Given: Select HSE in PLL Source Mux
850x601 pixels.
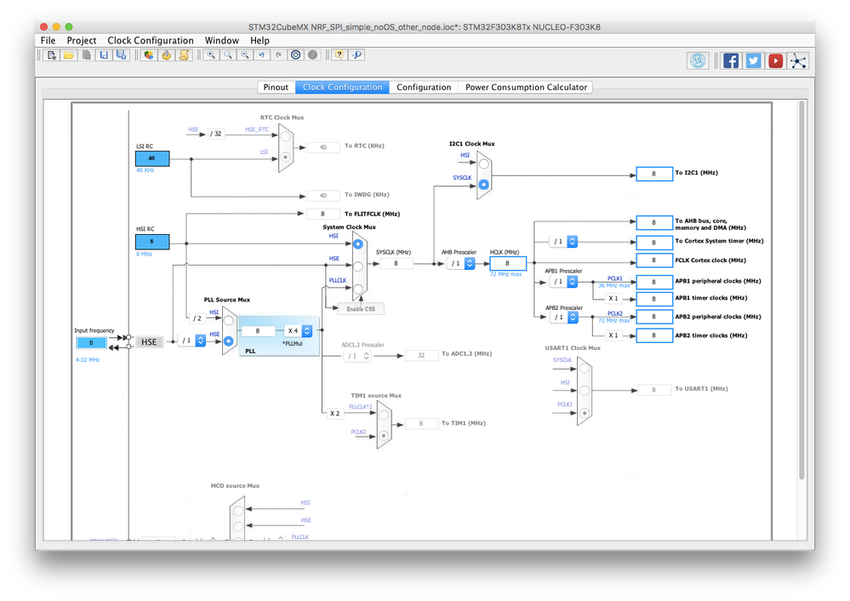Looking at the screenshot, I should [x=228, y=341].
